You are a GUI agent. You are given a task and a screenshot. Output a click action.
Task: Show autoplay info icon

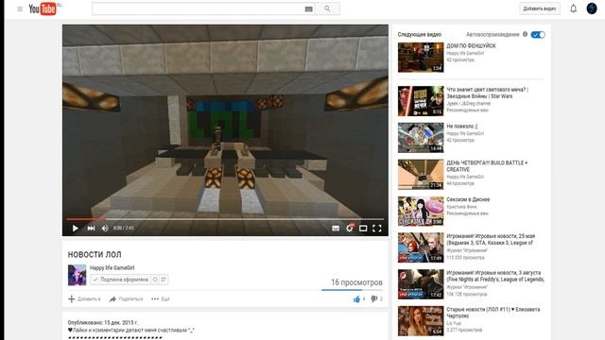[x=525, y=34]
